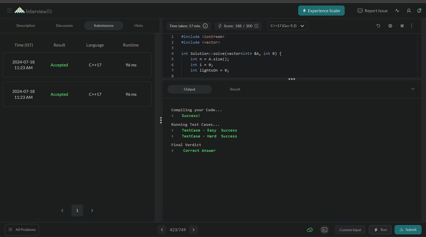Click the Time (IST) column header
The image size is (426, 237).
pyautogui.click(x=24, y=45)
